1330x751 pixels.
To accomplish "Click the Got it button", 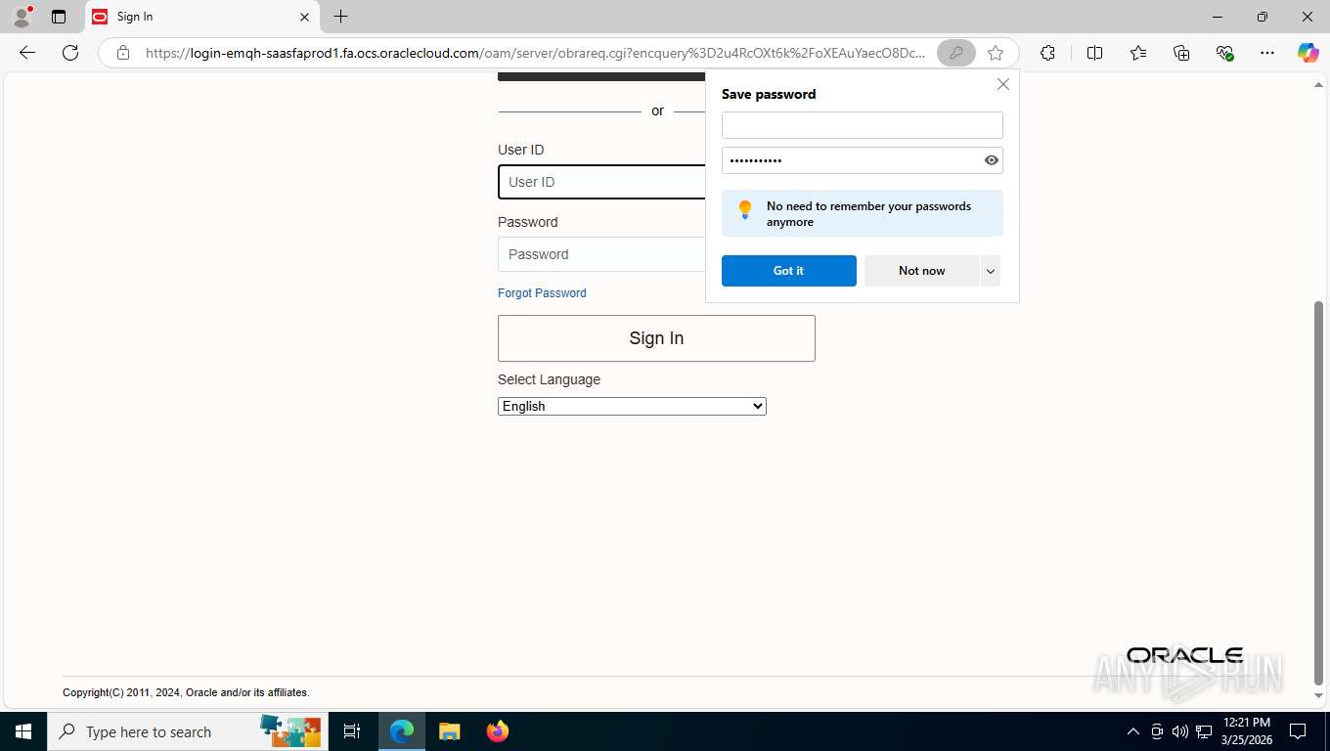I will coord(788,271).
